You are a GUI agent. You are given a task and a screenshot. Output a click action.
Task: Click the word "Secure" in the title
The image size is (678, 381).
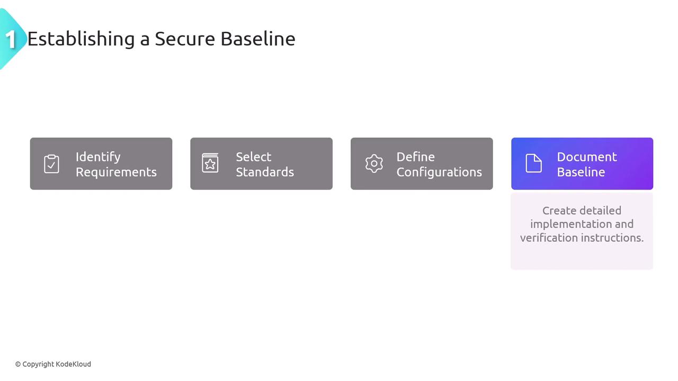coord(185,39)
